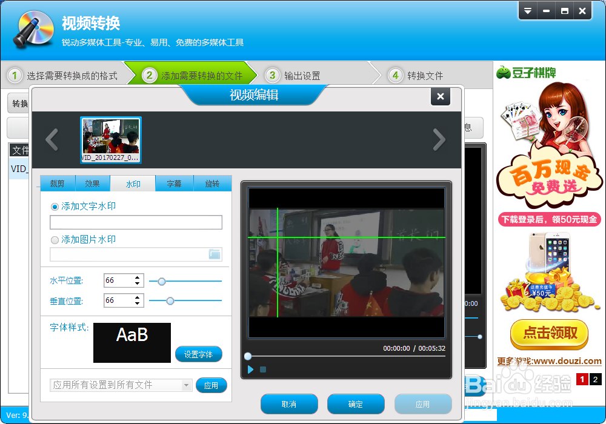Image resolution: width=606 pixels, height=424 pixels.
Task: Click the 视频转换 disc app logo
Action: [33, 29]
